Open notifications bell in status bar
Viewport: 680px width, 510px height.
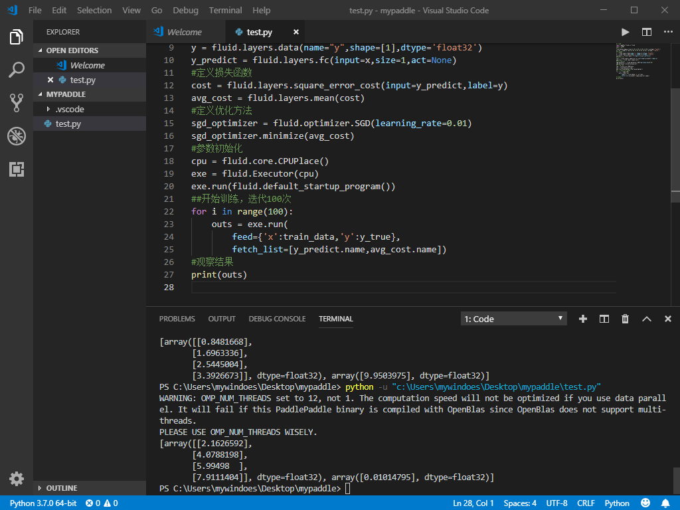665,503
